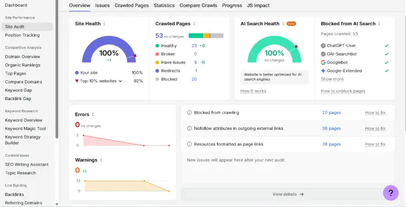Click How to fix for Resources formatted as page links
406x207 pixels.
tap(375, 144)
